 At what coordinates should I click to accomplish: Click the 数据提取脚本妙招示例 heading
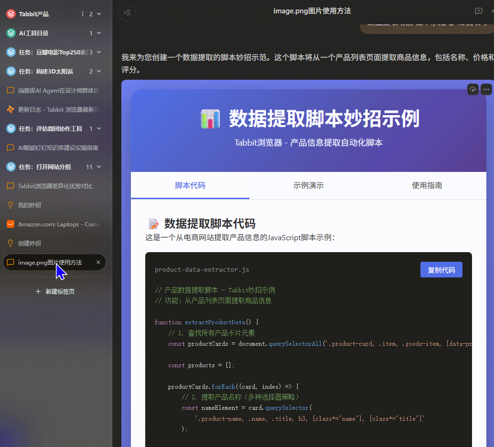(324, 119)
